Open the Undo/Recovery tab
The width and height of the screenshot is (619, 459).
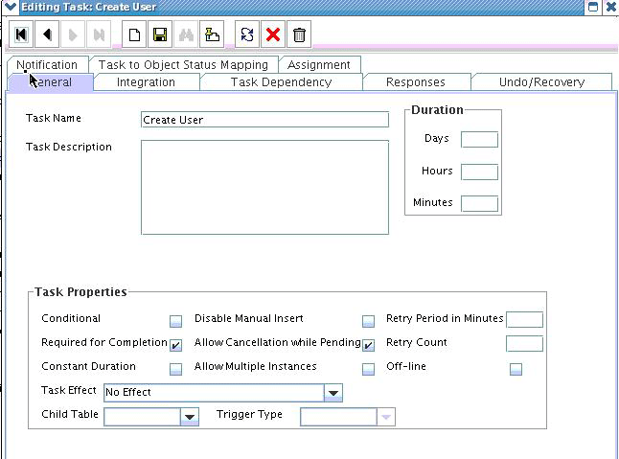541,82
